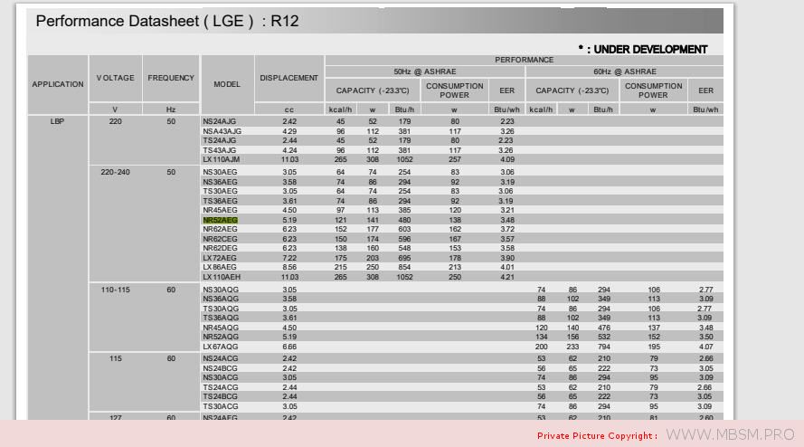Viewport: 804px width, 447px height.
Task: Select the PERFORMANCE header bar
Action: [524, 60]
